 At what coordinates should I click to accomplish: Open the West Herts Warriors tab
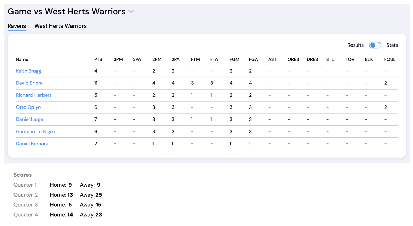[60, 26]
